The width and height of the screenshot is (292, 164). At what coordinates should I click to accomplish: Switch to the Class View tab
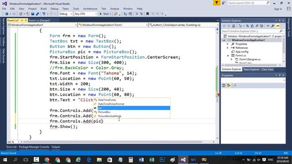coord(267,69)
